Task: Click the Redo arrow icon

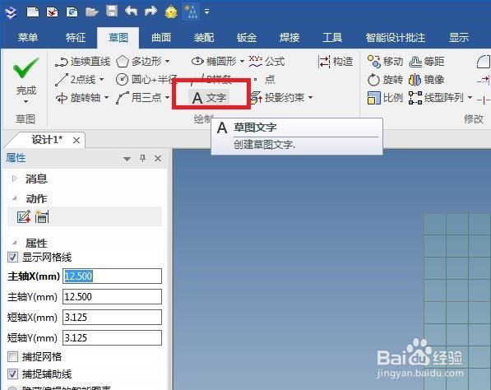Action: tap(151, 12)
